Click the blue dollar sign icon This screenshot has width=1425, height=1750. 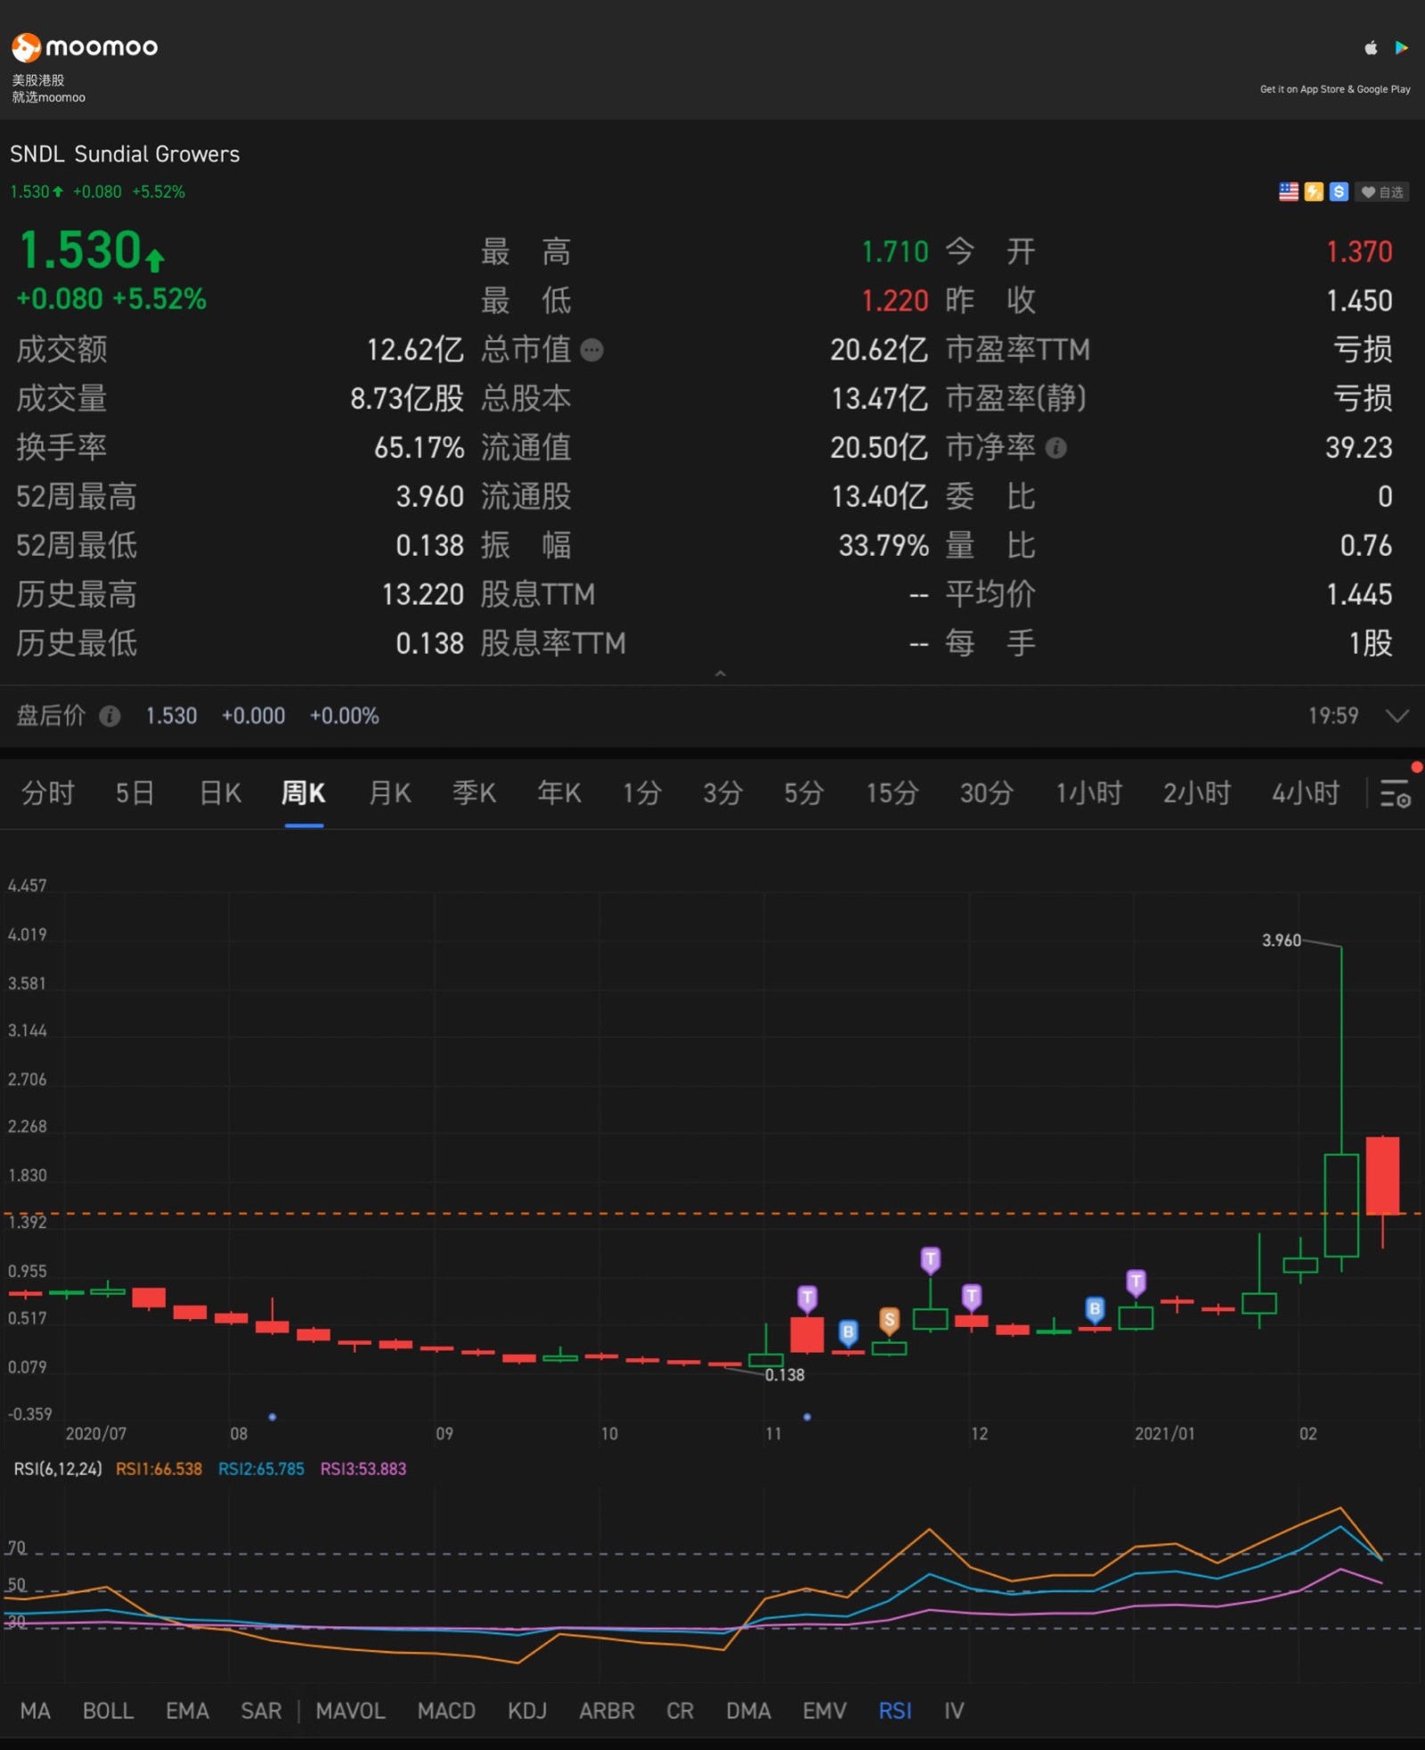(1339, 191)
